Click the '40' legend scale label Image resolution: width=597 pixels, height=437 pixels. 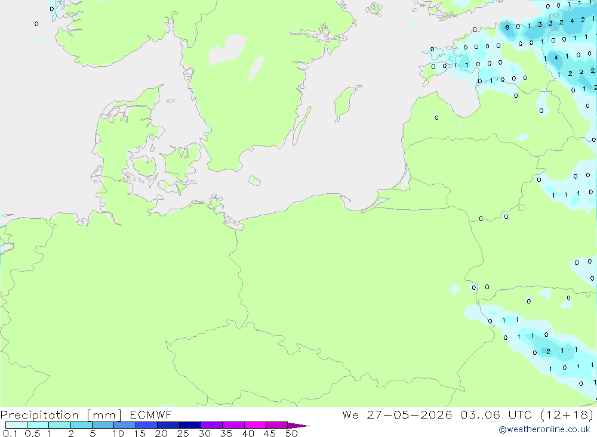248,433
